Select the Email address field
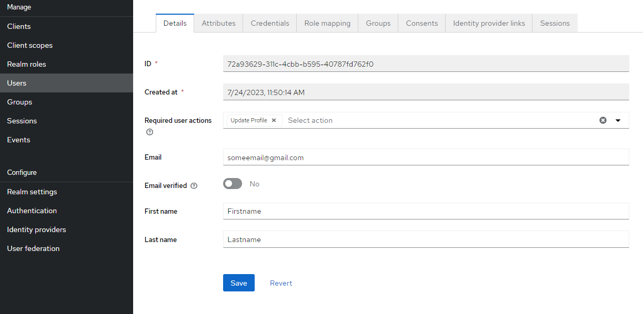Screen dimensions: 643x314 (426, 156)
